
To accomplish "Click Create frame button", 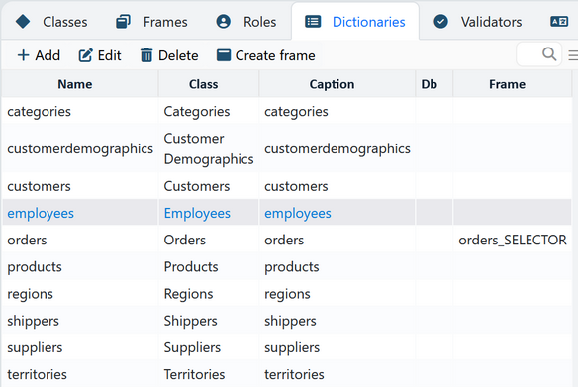I will click(265, 55).
